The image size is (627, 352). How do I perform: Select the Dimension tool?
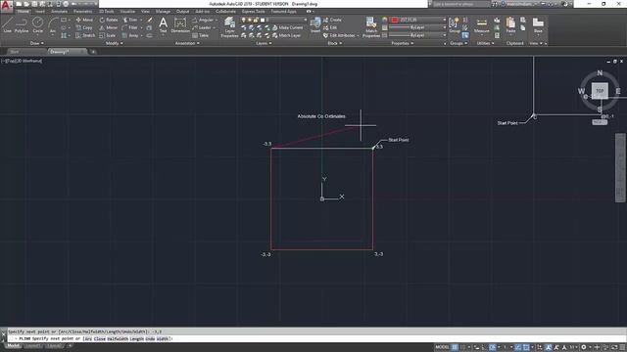point(180,24)
